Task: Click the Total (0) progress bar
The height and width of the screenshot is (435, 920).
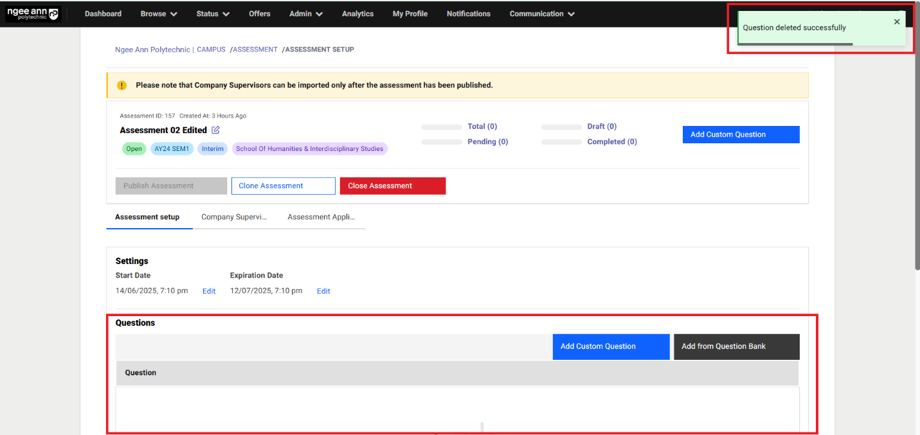Action: coord(442,127)
